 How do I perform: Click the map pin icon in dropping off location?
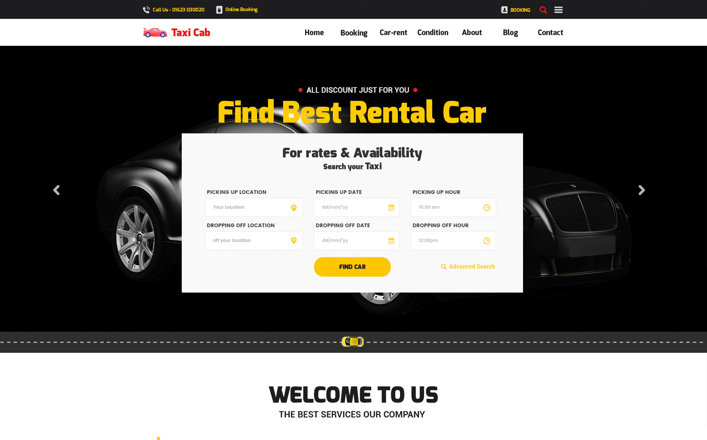[x=294, y=240]
